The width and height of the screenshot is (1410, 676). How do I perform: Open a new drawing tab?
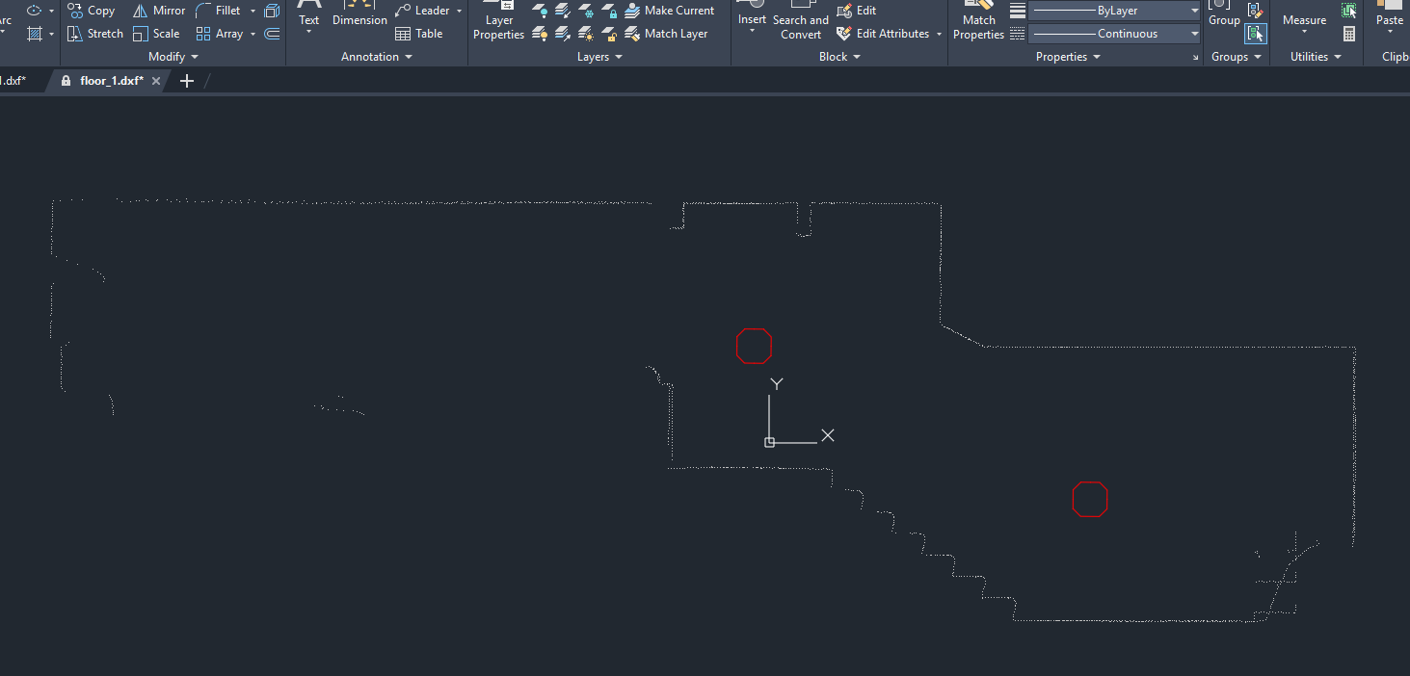pos(187,81)
